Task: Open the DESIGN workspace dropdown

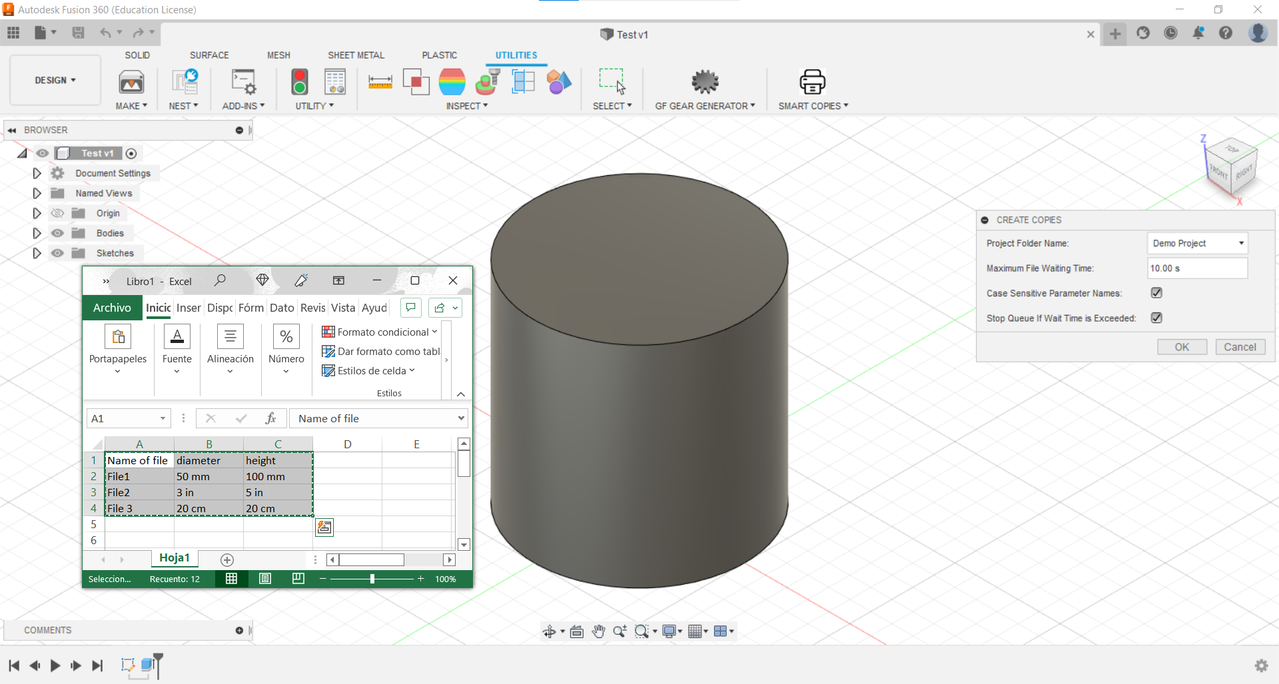Action: click(55, 80)
